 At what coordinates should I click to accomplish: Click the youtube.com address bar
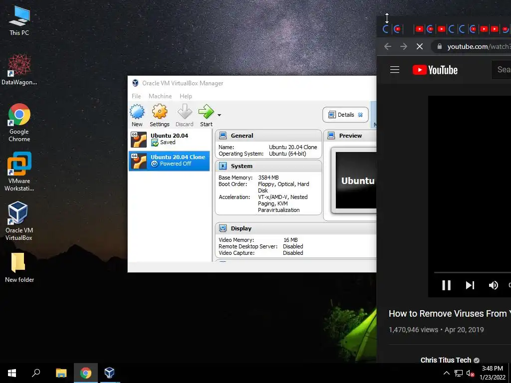(x=471, y=46)
